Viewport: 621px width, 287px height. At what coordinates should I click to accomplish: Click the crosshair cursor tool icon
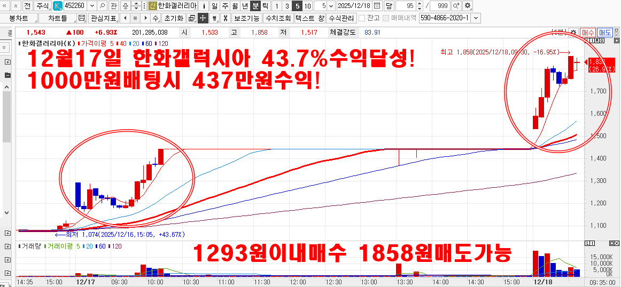203,18
